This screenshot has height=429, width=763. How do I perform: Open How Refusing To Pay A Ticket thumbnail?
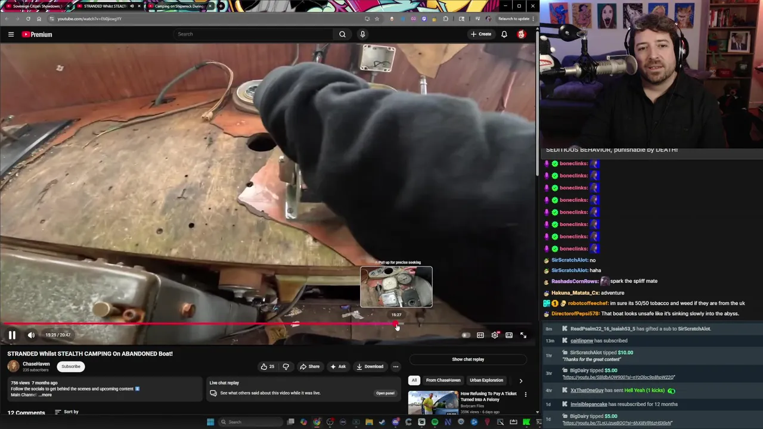(x=433, y=402)
